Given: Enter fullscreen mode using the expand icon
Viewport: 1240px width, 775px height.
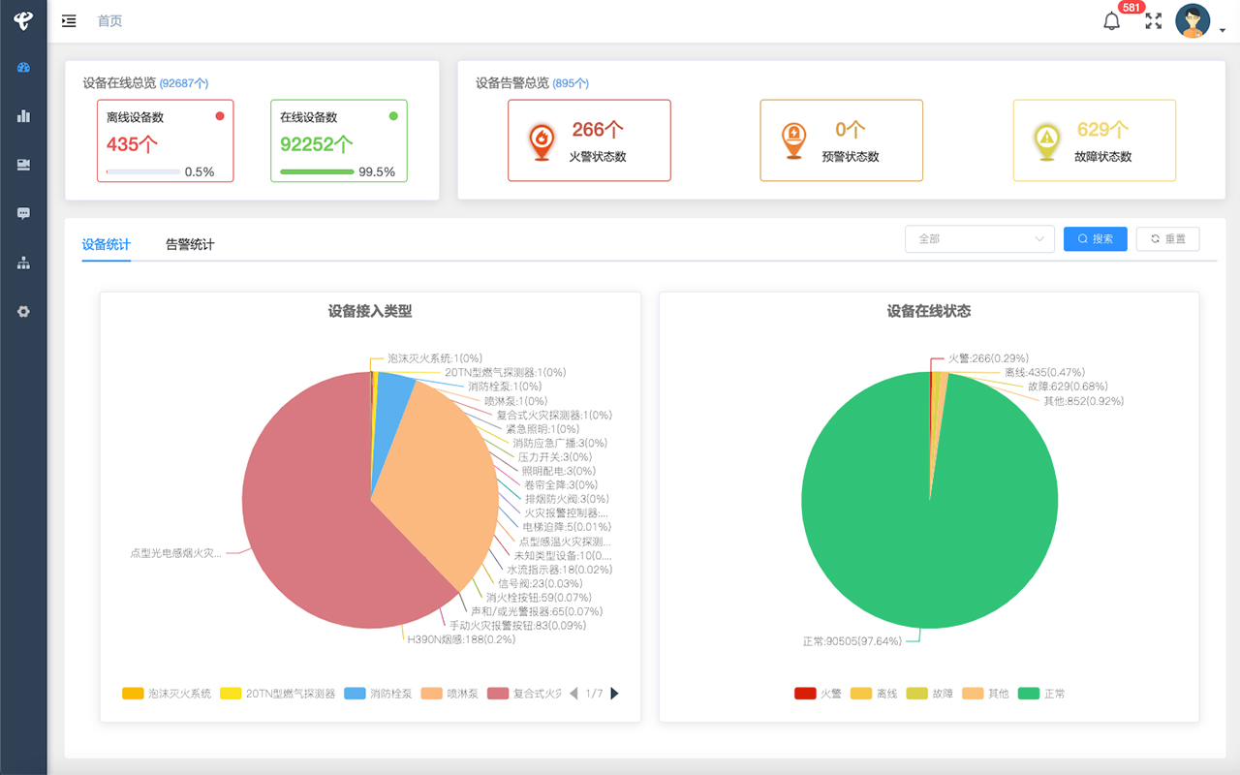Looking at the screenshot, I should (1153, 21).
